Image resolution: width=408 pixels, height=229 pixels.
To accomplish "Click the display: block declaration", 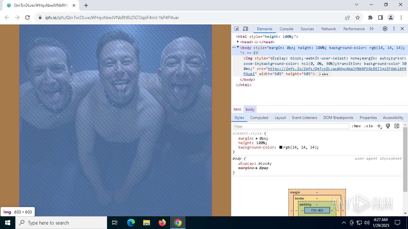I will pyautogui.click(x=255, y=163).
